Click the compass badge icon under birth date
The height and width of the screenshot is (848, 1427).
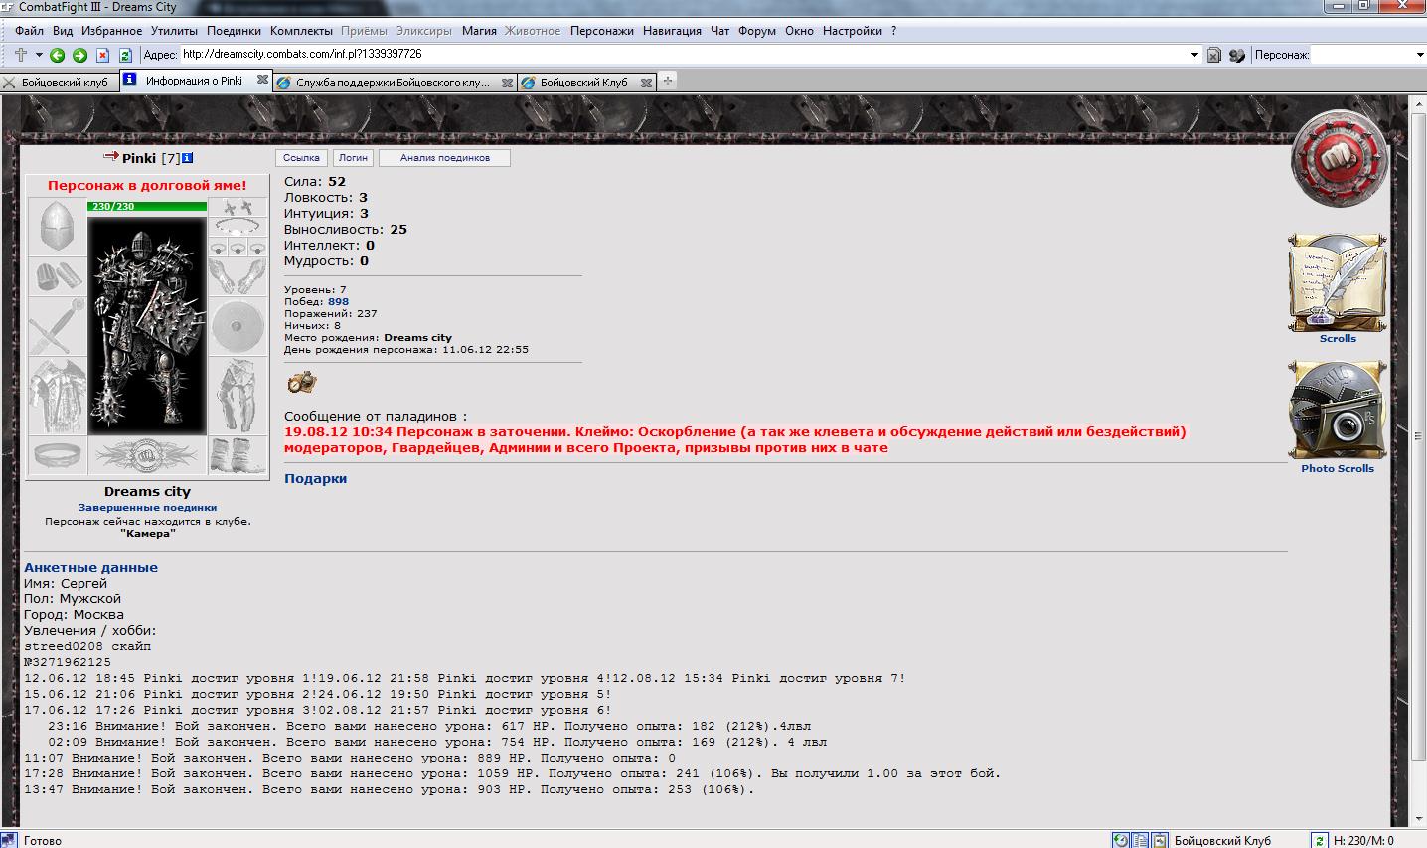click(301, 382)
